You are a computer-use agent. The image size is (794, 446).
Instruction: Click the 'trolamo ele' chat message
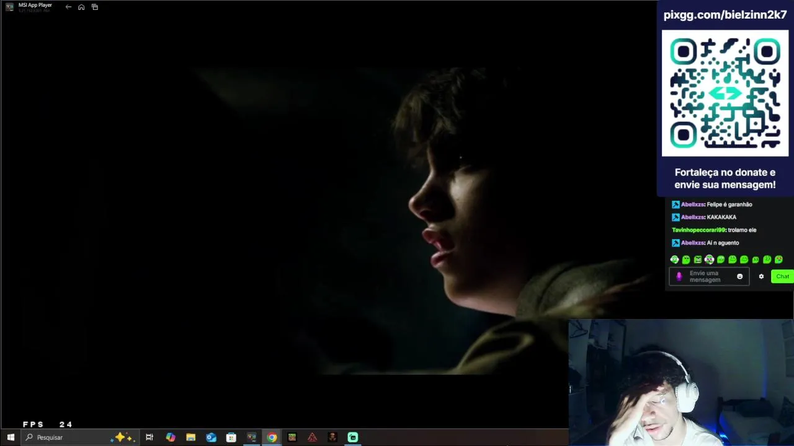(x=742, y=230)
